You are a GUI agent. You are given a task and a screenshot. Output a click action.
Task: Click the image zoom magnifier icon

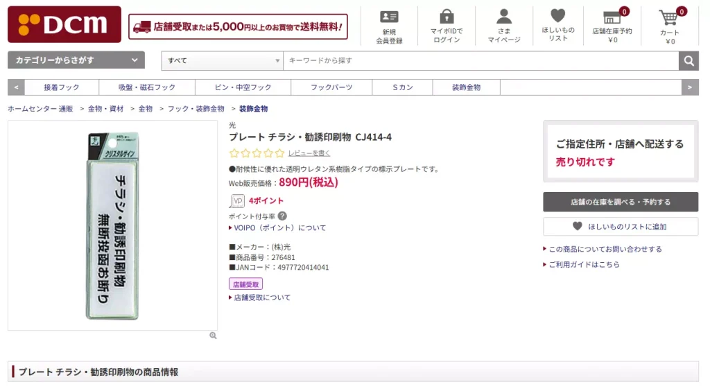pyautogui.click(x=213, y=336)
